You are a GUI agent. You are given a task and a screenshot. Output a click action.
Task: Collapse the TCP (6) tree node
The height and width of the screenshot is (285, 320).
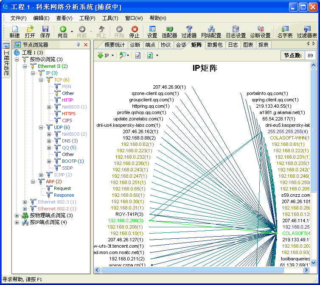click(x=41, y=80)
